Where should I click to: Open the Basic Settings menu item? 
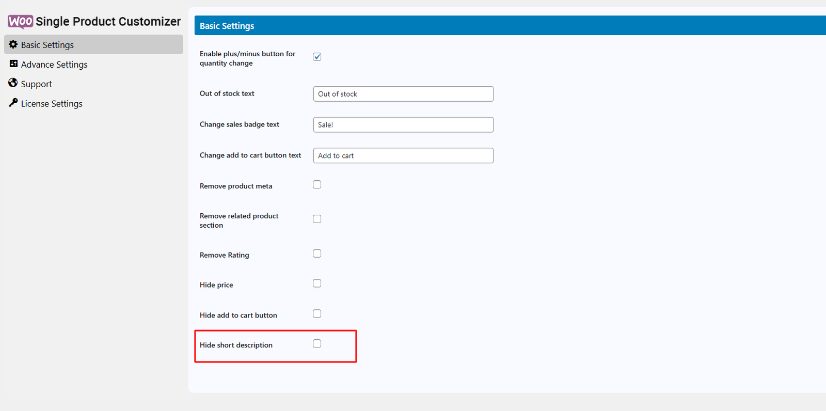click(x=47, y=45)
